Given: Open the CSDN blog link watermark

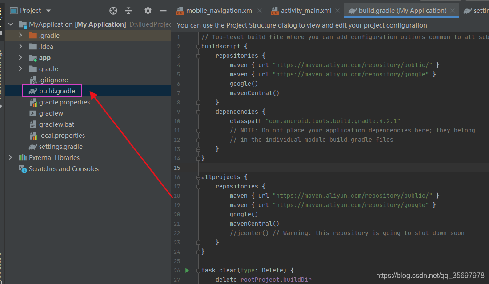Looking at the screenshot, I should [x=429, y=275].
